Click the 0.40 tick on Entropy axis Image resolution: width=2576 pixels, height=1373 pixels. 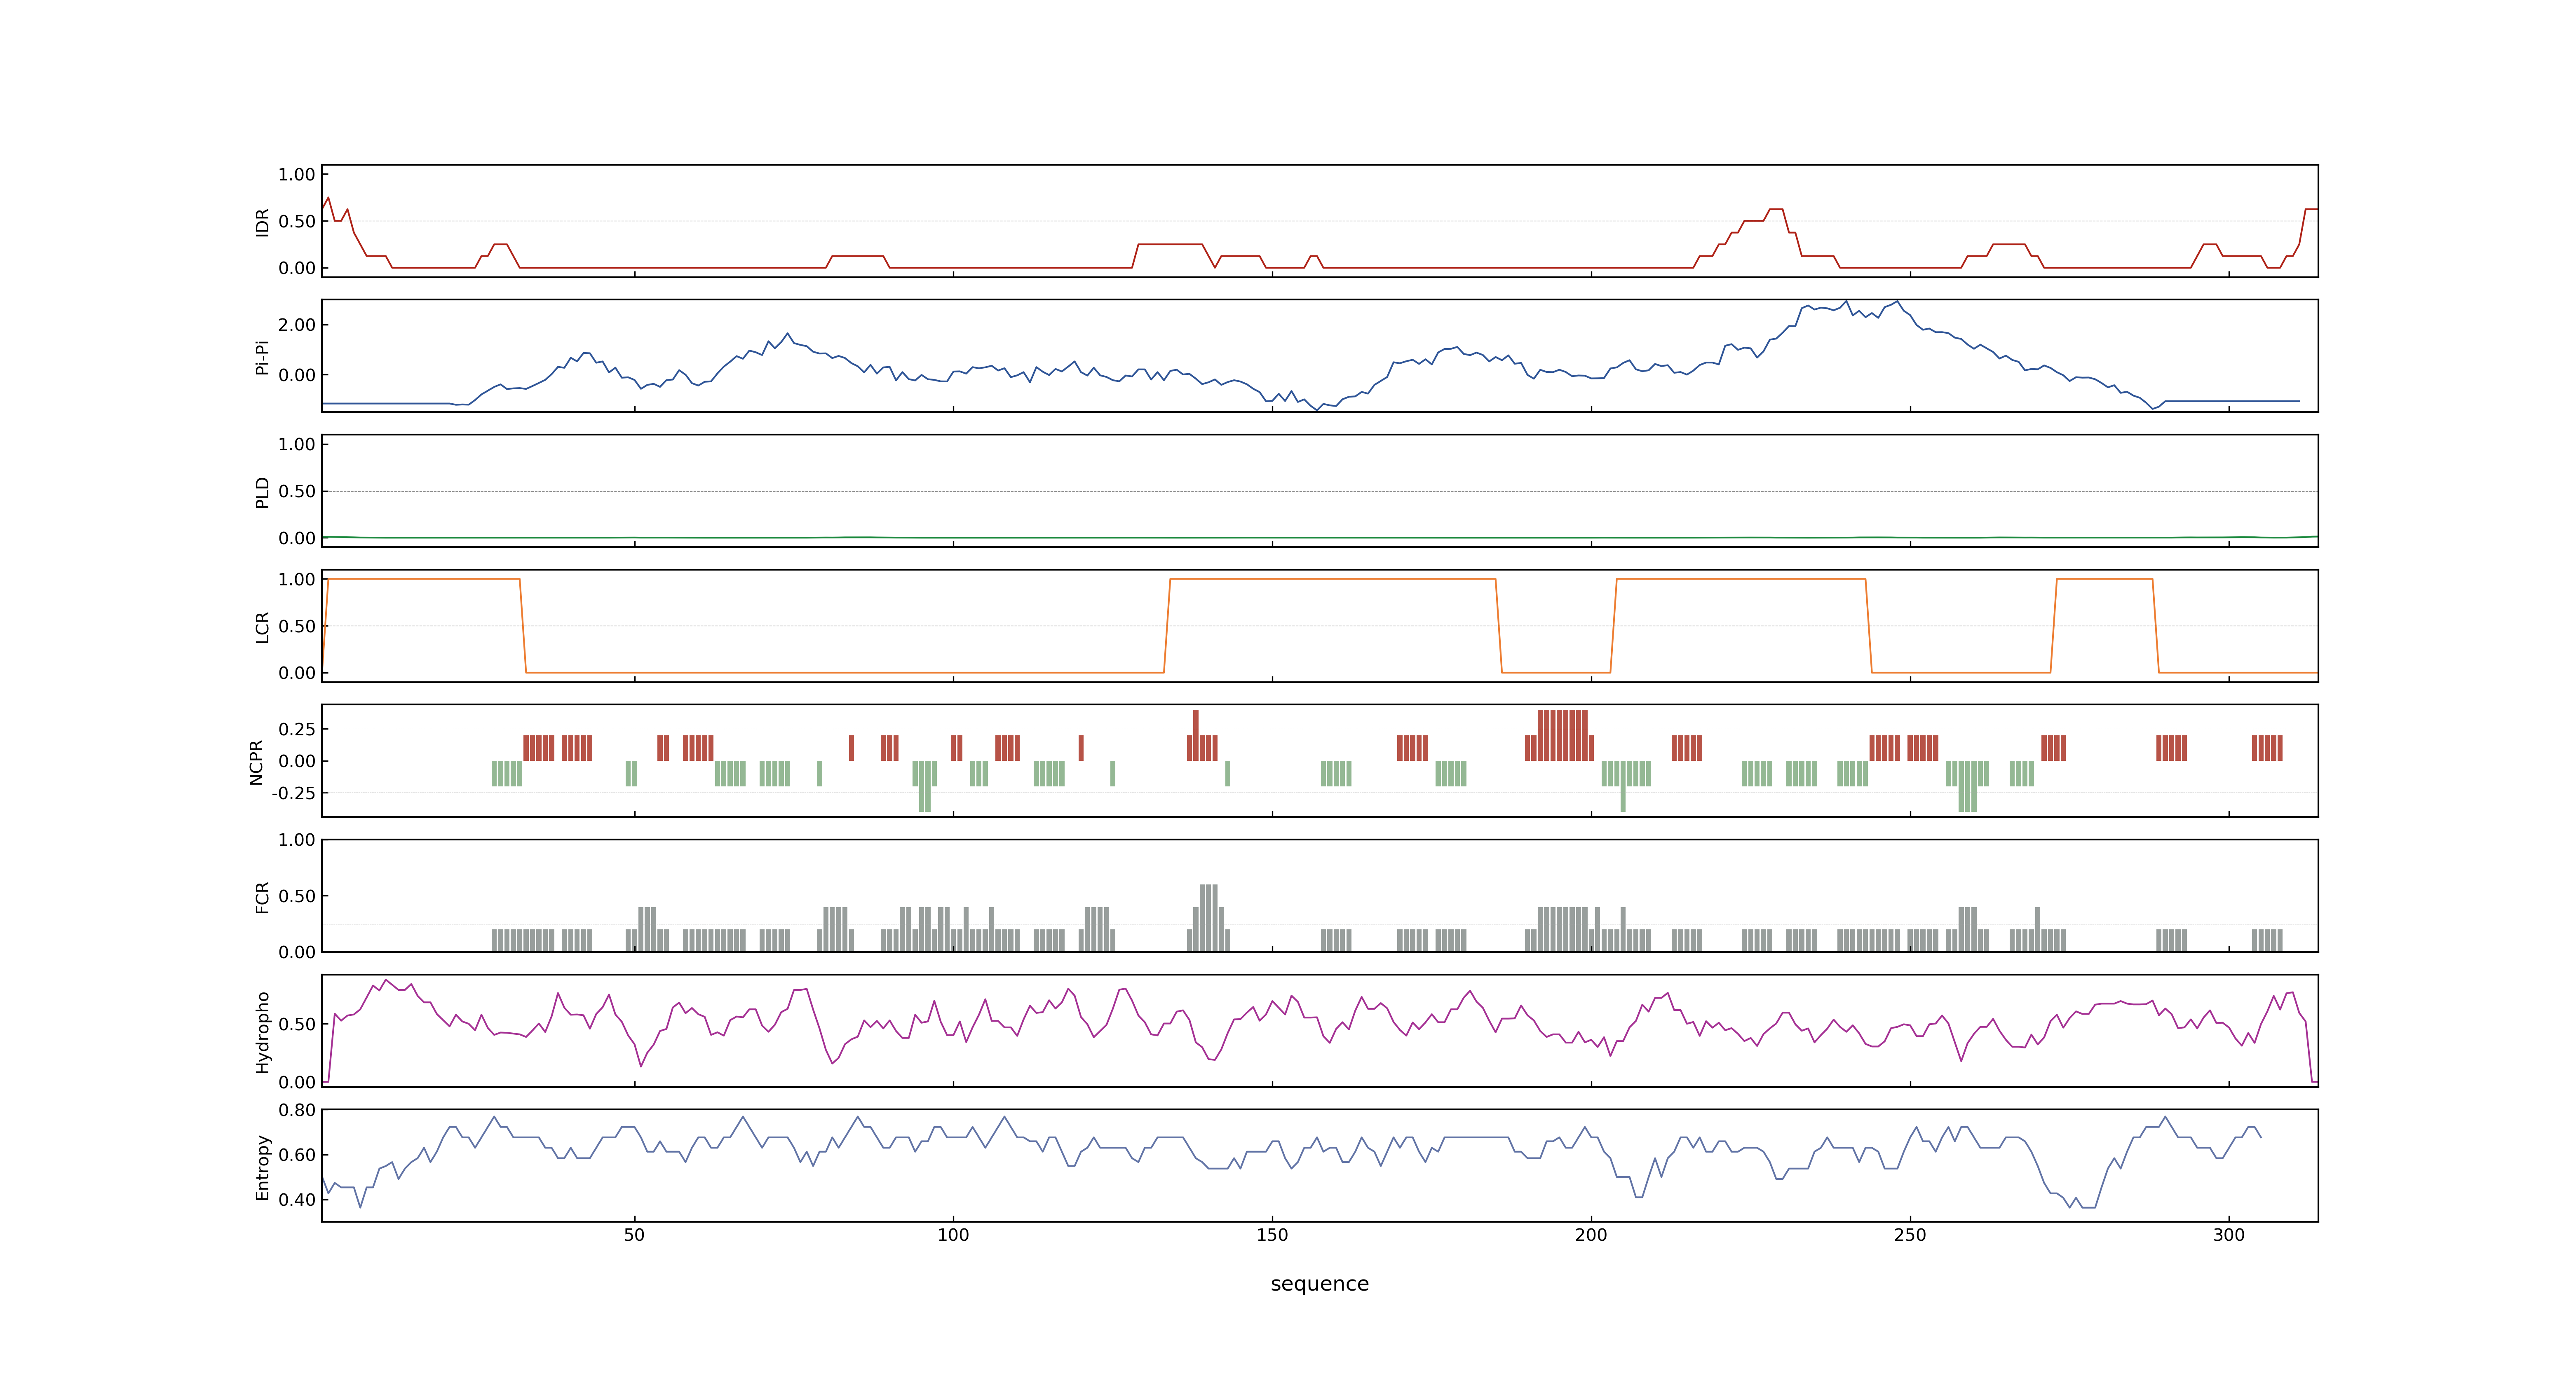click(x=297, y=1199)
